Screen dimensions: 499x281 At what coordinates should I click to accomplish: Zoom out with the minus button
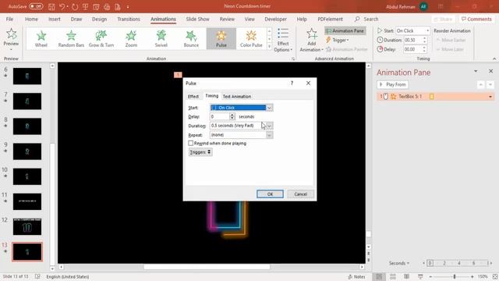pyautogui.click(x=430, y=276)
